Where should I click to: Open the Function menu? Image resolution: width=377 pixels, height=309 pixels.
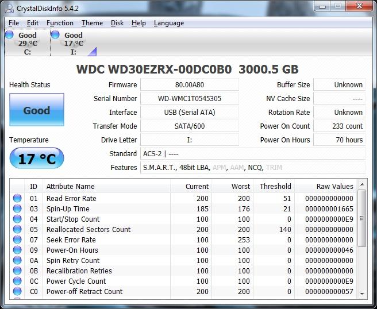(60, 23)
